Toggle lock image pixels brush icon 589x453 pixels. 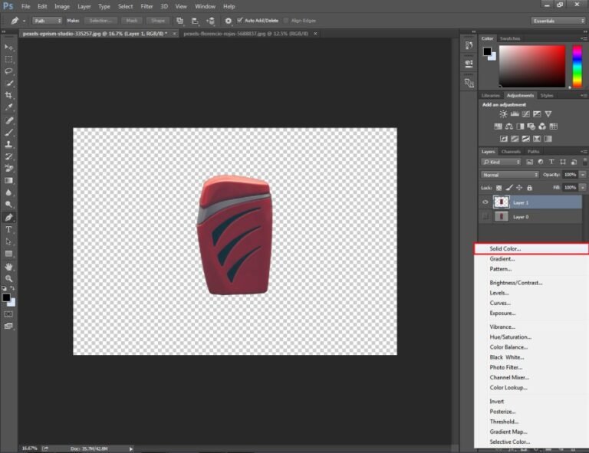click(x=509, y=188)
